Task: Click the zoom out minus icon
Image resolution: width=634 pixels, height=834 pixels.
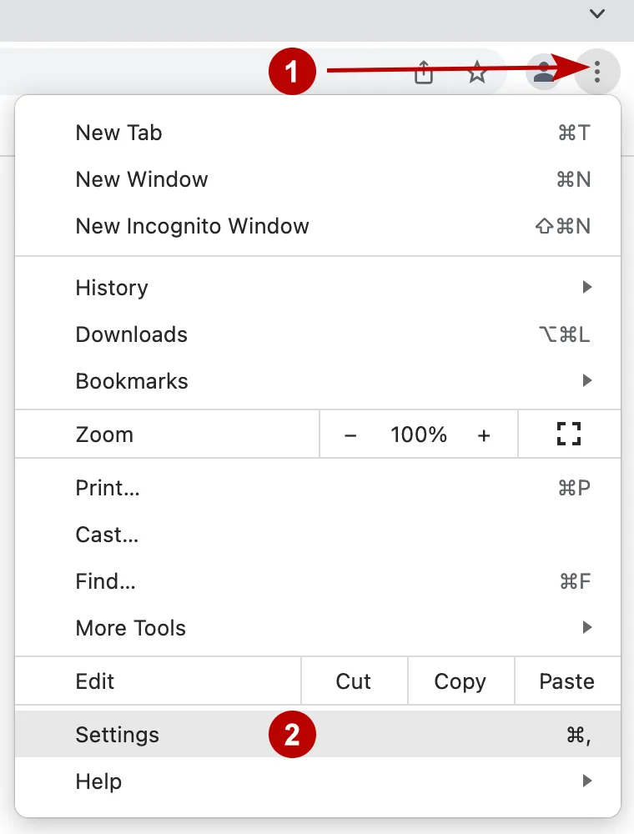Action: coord(350,434)
